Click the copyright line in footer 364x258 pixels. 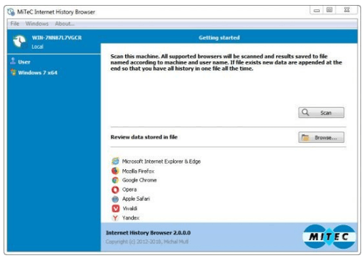147,242
